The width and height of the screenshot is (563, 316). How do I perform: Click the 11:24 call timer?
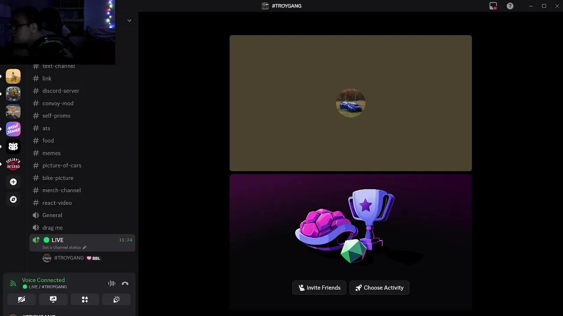(125, 240)
